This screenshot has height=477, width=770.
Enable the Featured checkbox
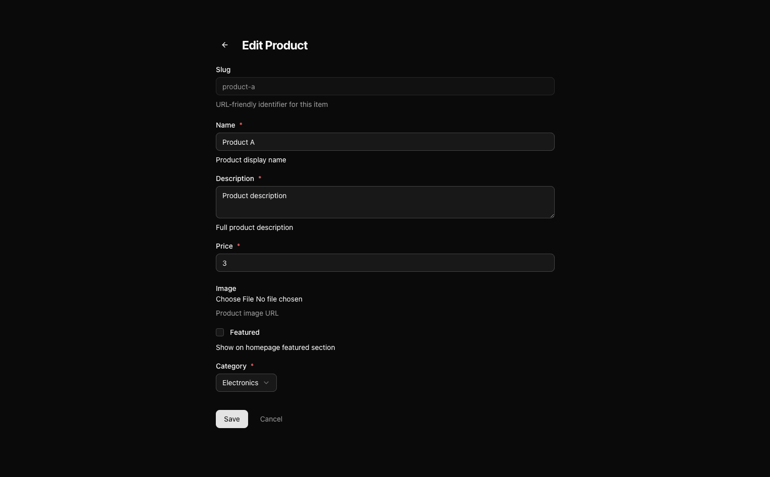coord(220,332)
